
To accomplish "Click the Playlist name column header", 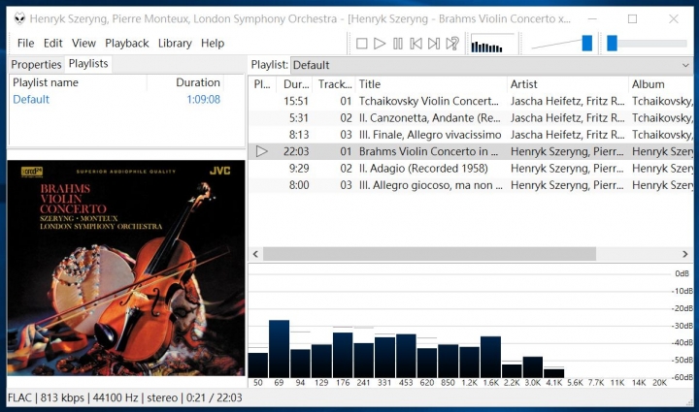I will click(78, 82).
